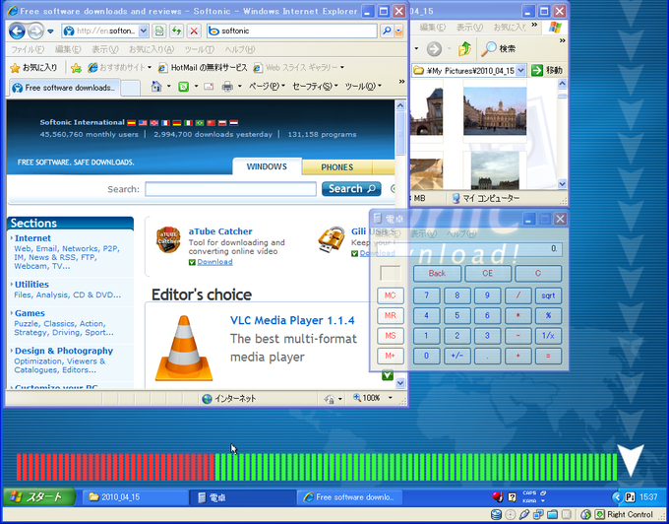
Task: Click the green RSS feeds icon
Action: pyautogui.click(x=183, y=87)
